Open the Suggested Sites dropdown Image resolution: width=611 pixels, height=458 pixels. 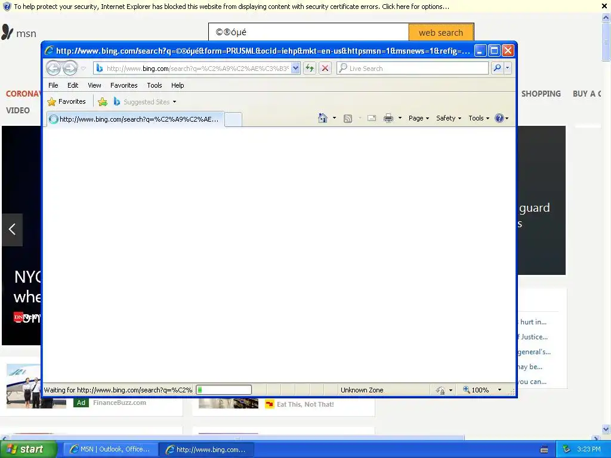[144, 102]
